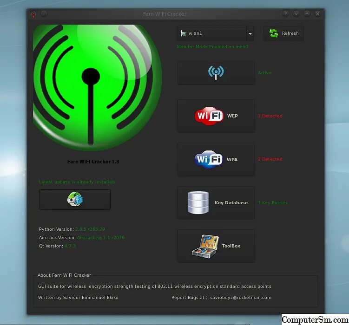Click the wlan1 network card icon
The width and height of the screenshot is (349, 325).
tap(184, 33)
